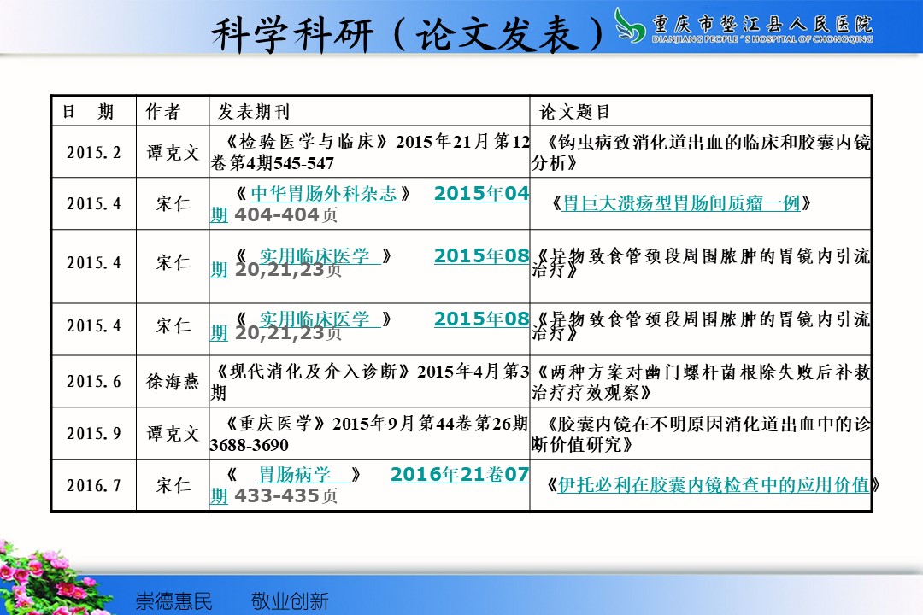Click the author cell 徐海燕
The image size is (923, 615).
click(x=173, y=381)
